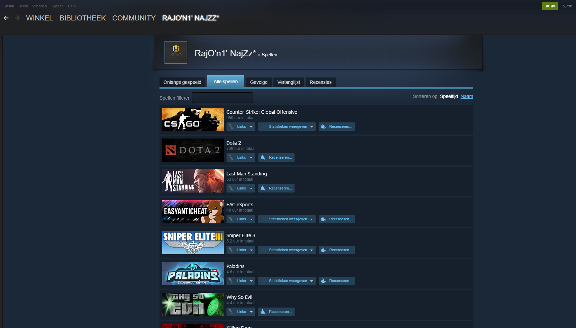The height and width of the screenshot is (328, 576).
Task: Open the Counter-Strike: Global Offensive title
Action: pyautogui.click(x=262, y=112)
